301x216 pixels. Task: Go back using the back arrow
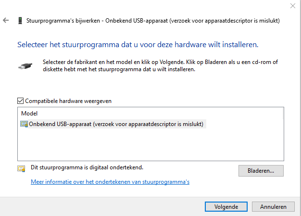click(x=6, y=20)
